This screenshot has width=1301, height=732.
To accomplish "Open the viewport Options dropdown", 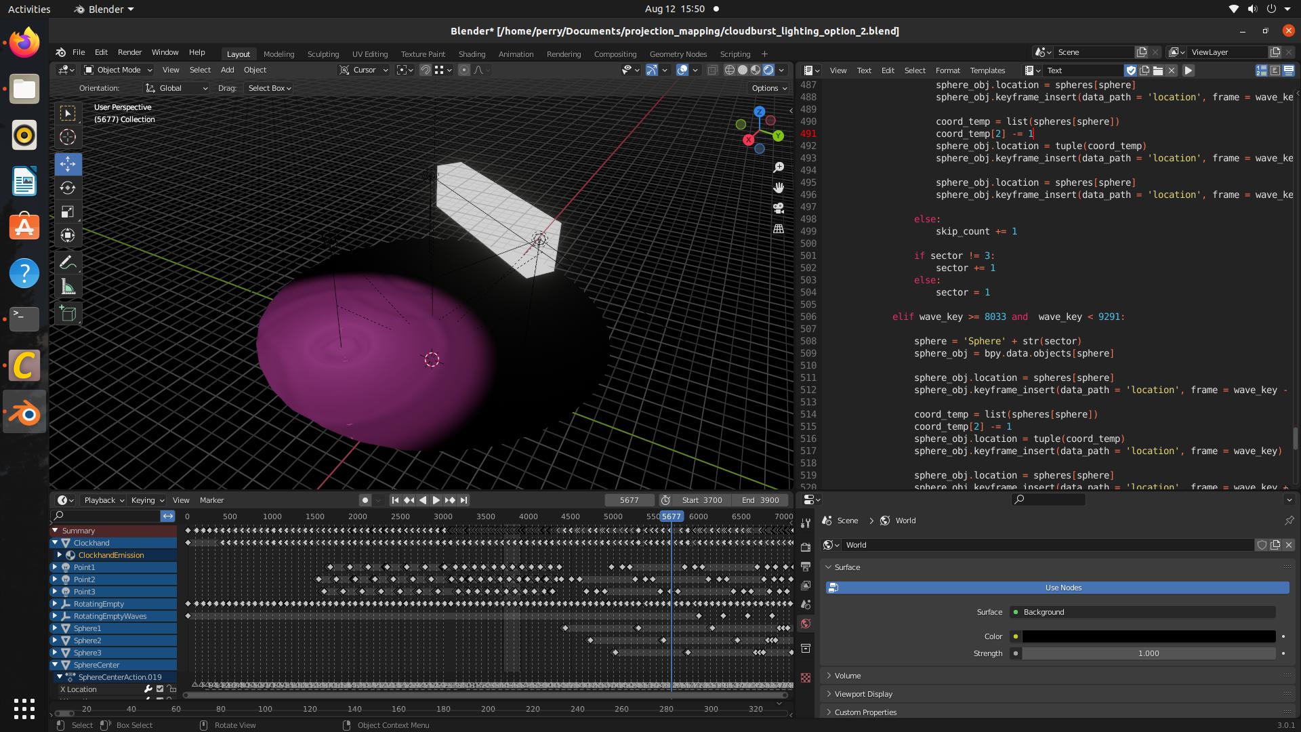I will click(769, 88).
